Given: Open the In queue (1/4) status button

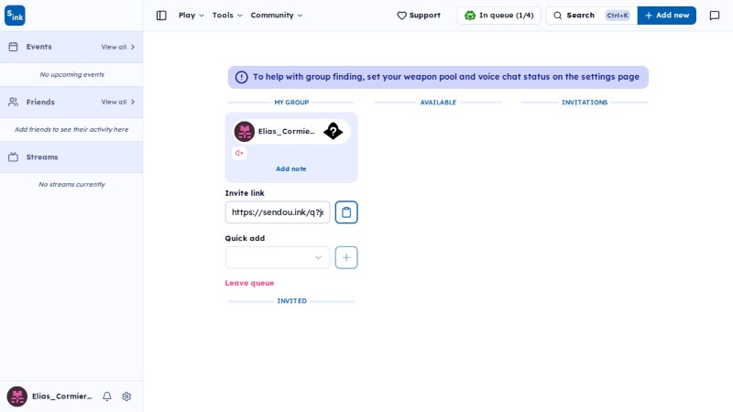Looking at the screenshot, I should tap(498, 16).
